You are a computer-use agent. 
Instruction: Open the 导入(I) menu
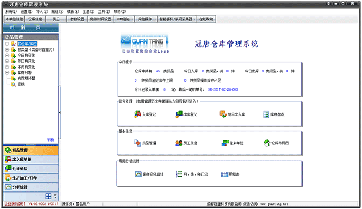pyautogui.click(x=42, y=11)
